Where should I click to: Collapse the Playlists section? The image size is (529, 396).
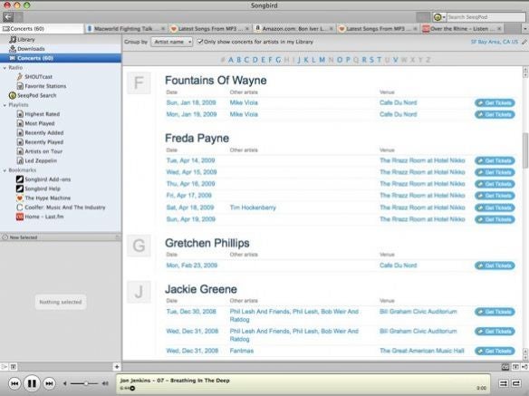pos(5,105)
